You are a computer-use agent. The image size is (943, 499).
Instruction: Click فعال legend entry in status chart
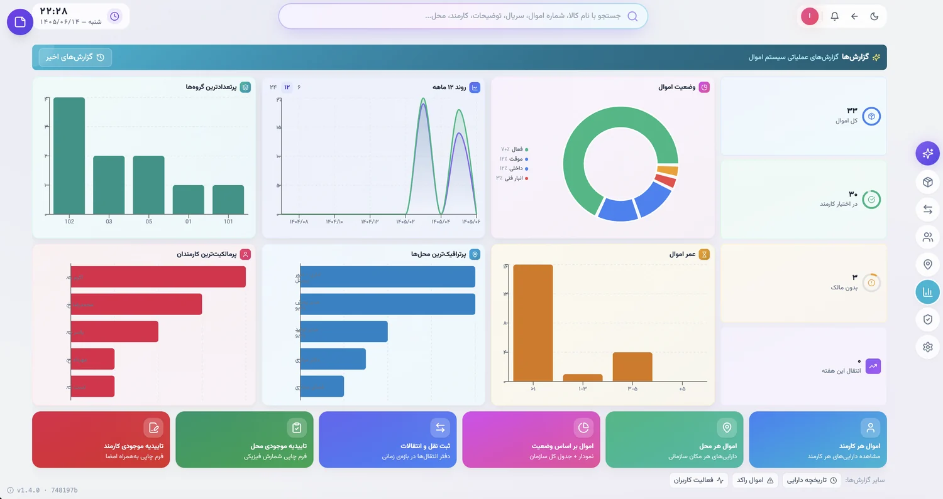coord(514,149)
